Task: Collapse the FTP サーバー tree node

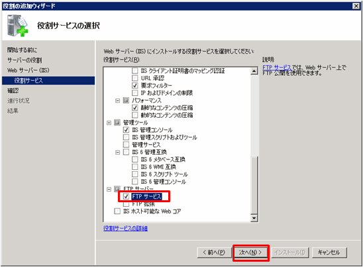Action: pyautogui.click(x=109, y=190)
